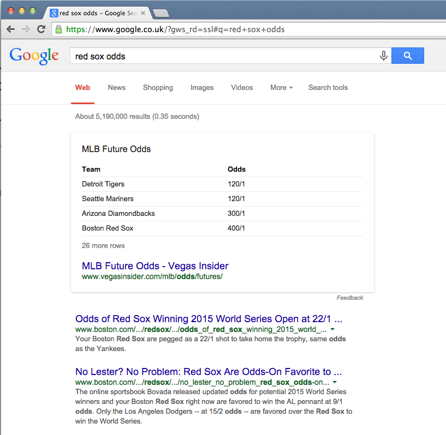
Task: Click the MLB Future Odds card title
Action: [x=116, y=149]
